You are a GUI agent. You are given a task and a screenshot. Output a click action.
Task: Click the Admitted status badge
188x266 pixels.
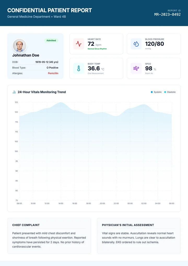tap(51, 41)
